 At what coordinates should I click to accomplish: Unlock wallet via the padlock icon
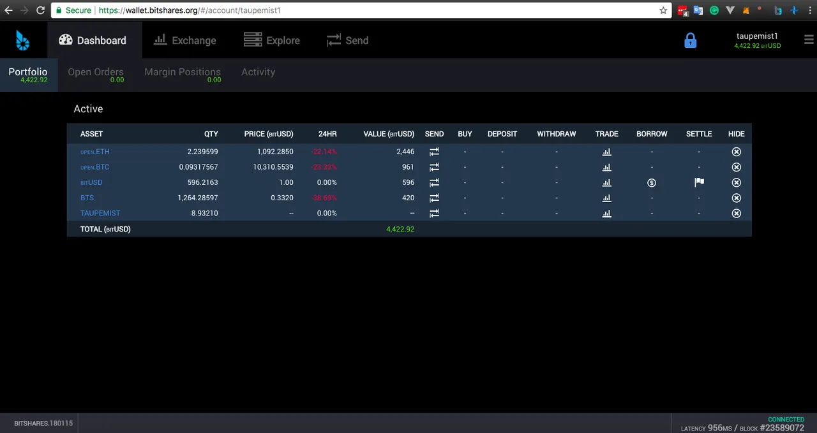pos(690,41)
